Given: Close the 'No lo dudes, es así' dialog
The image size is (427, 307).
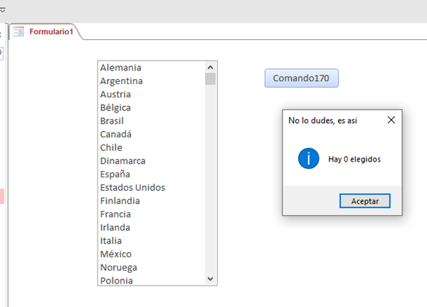Looking at the screenshot, I should click(x=391, y=120).
